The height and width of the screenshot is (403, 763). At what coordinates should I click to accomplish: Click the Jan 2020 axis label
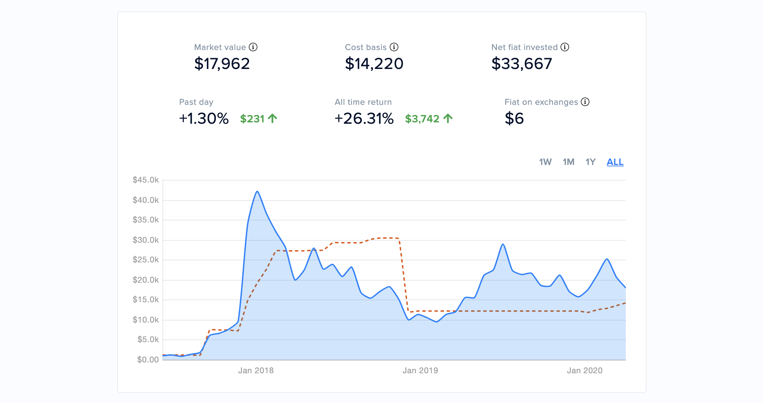pos(585,371)
